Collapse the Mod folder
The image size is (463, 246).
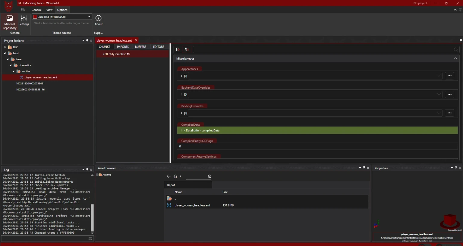point(5,53)
